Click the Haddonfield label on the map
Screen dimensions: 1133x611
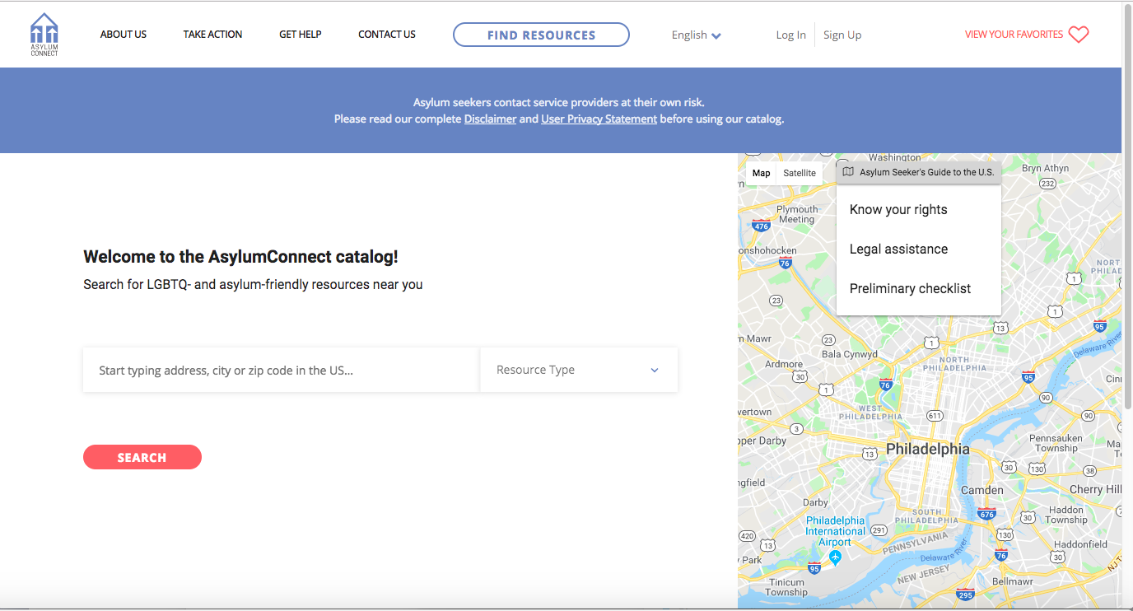[1081, 544]
